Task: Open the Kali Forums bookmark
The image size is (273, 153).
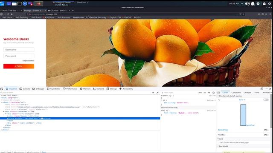Action: coord(64,17)
